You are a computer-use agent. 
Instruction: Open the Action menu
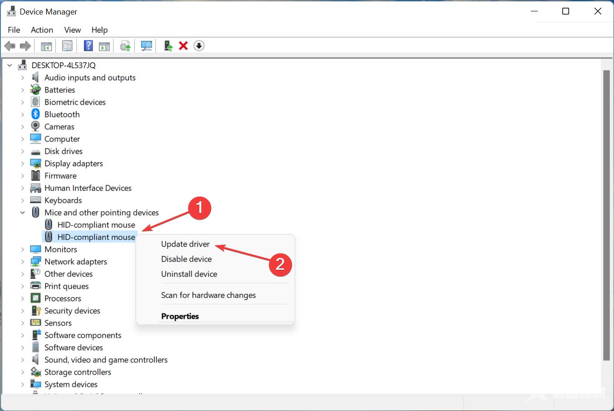[42, 30]
